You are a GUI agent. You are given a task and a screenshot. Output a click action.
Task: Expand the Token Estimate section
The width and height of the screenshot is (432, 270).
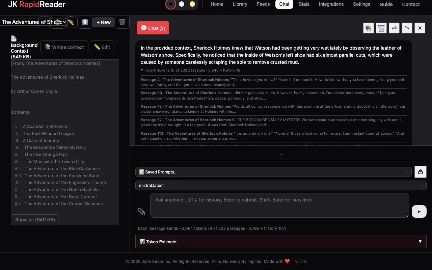coord(281,242)
